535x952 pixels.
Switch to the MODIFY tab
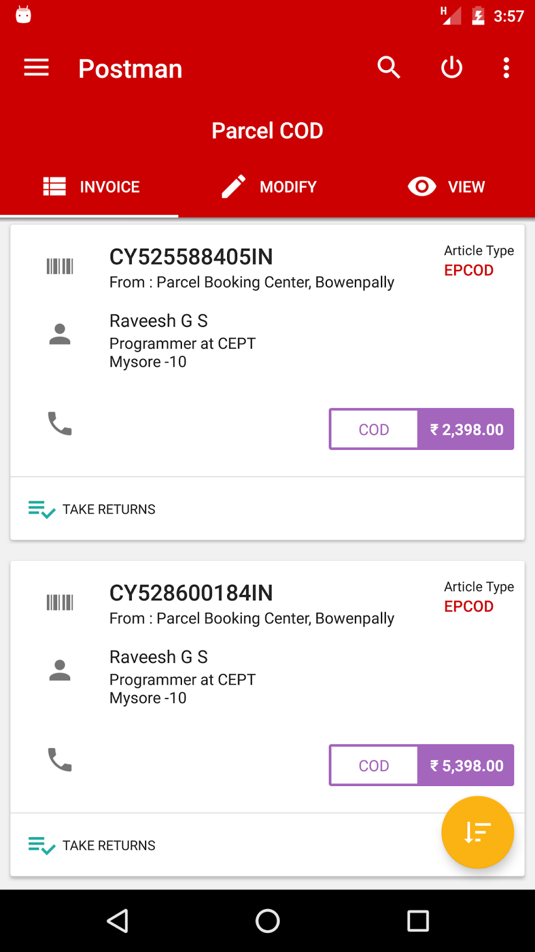click(267, 186)
